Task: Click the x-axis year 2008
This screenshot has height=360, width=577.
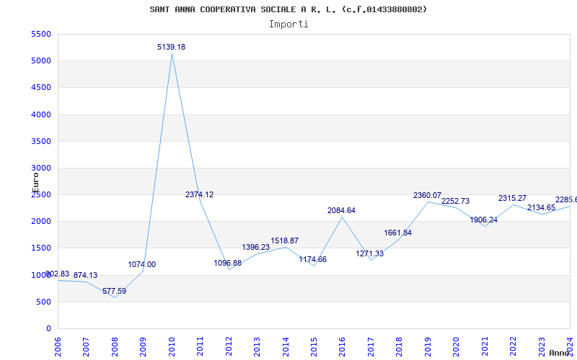Action: pos(115,347)
